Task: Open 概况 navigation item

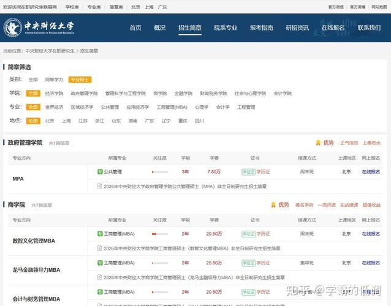Action: [159, 28]
